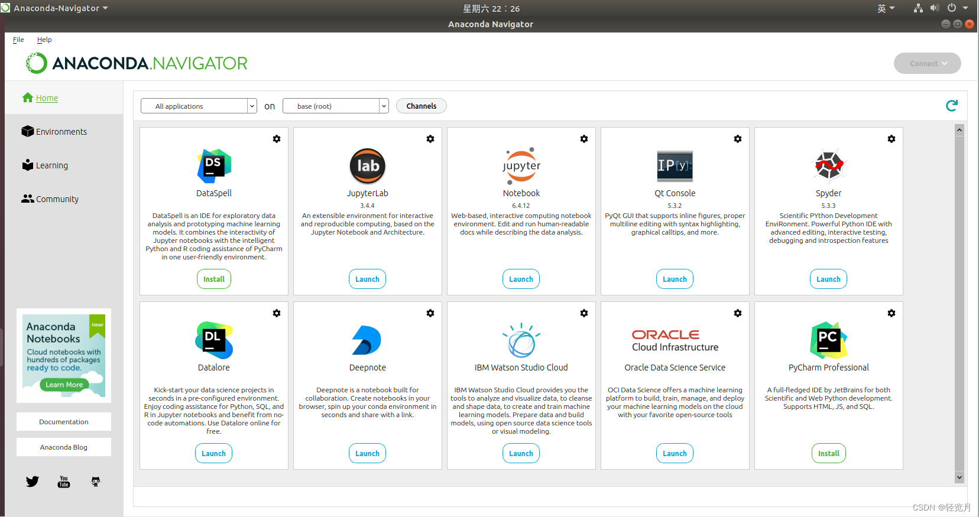Install DataSpell
The width and height of the screenshot is (979, 517).
coord(214,279)
